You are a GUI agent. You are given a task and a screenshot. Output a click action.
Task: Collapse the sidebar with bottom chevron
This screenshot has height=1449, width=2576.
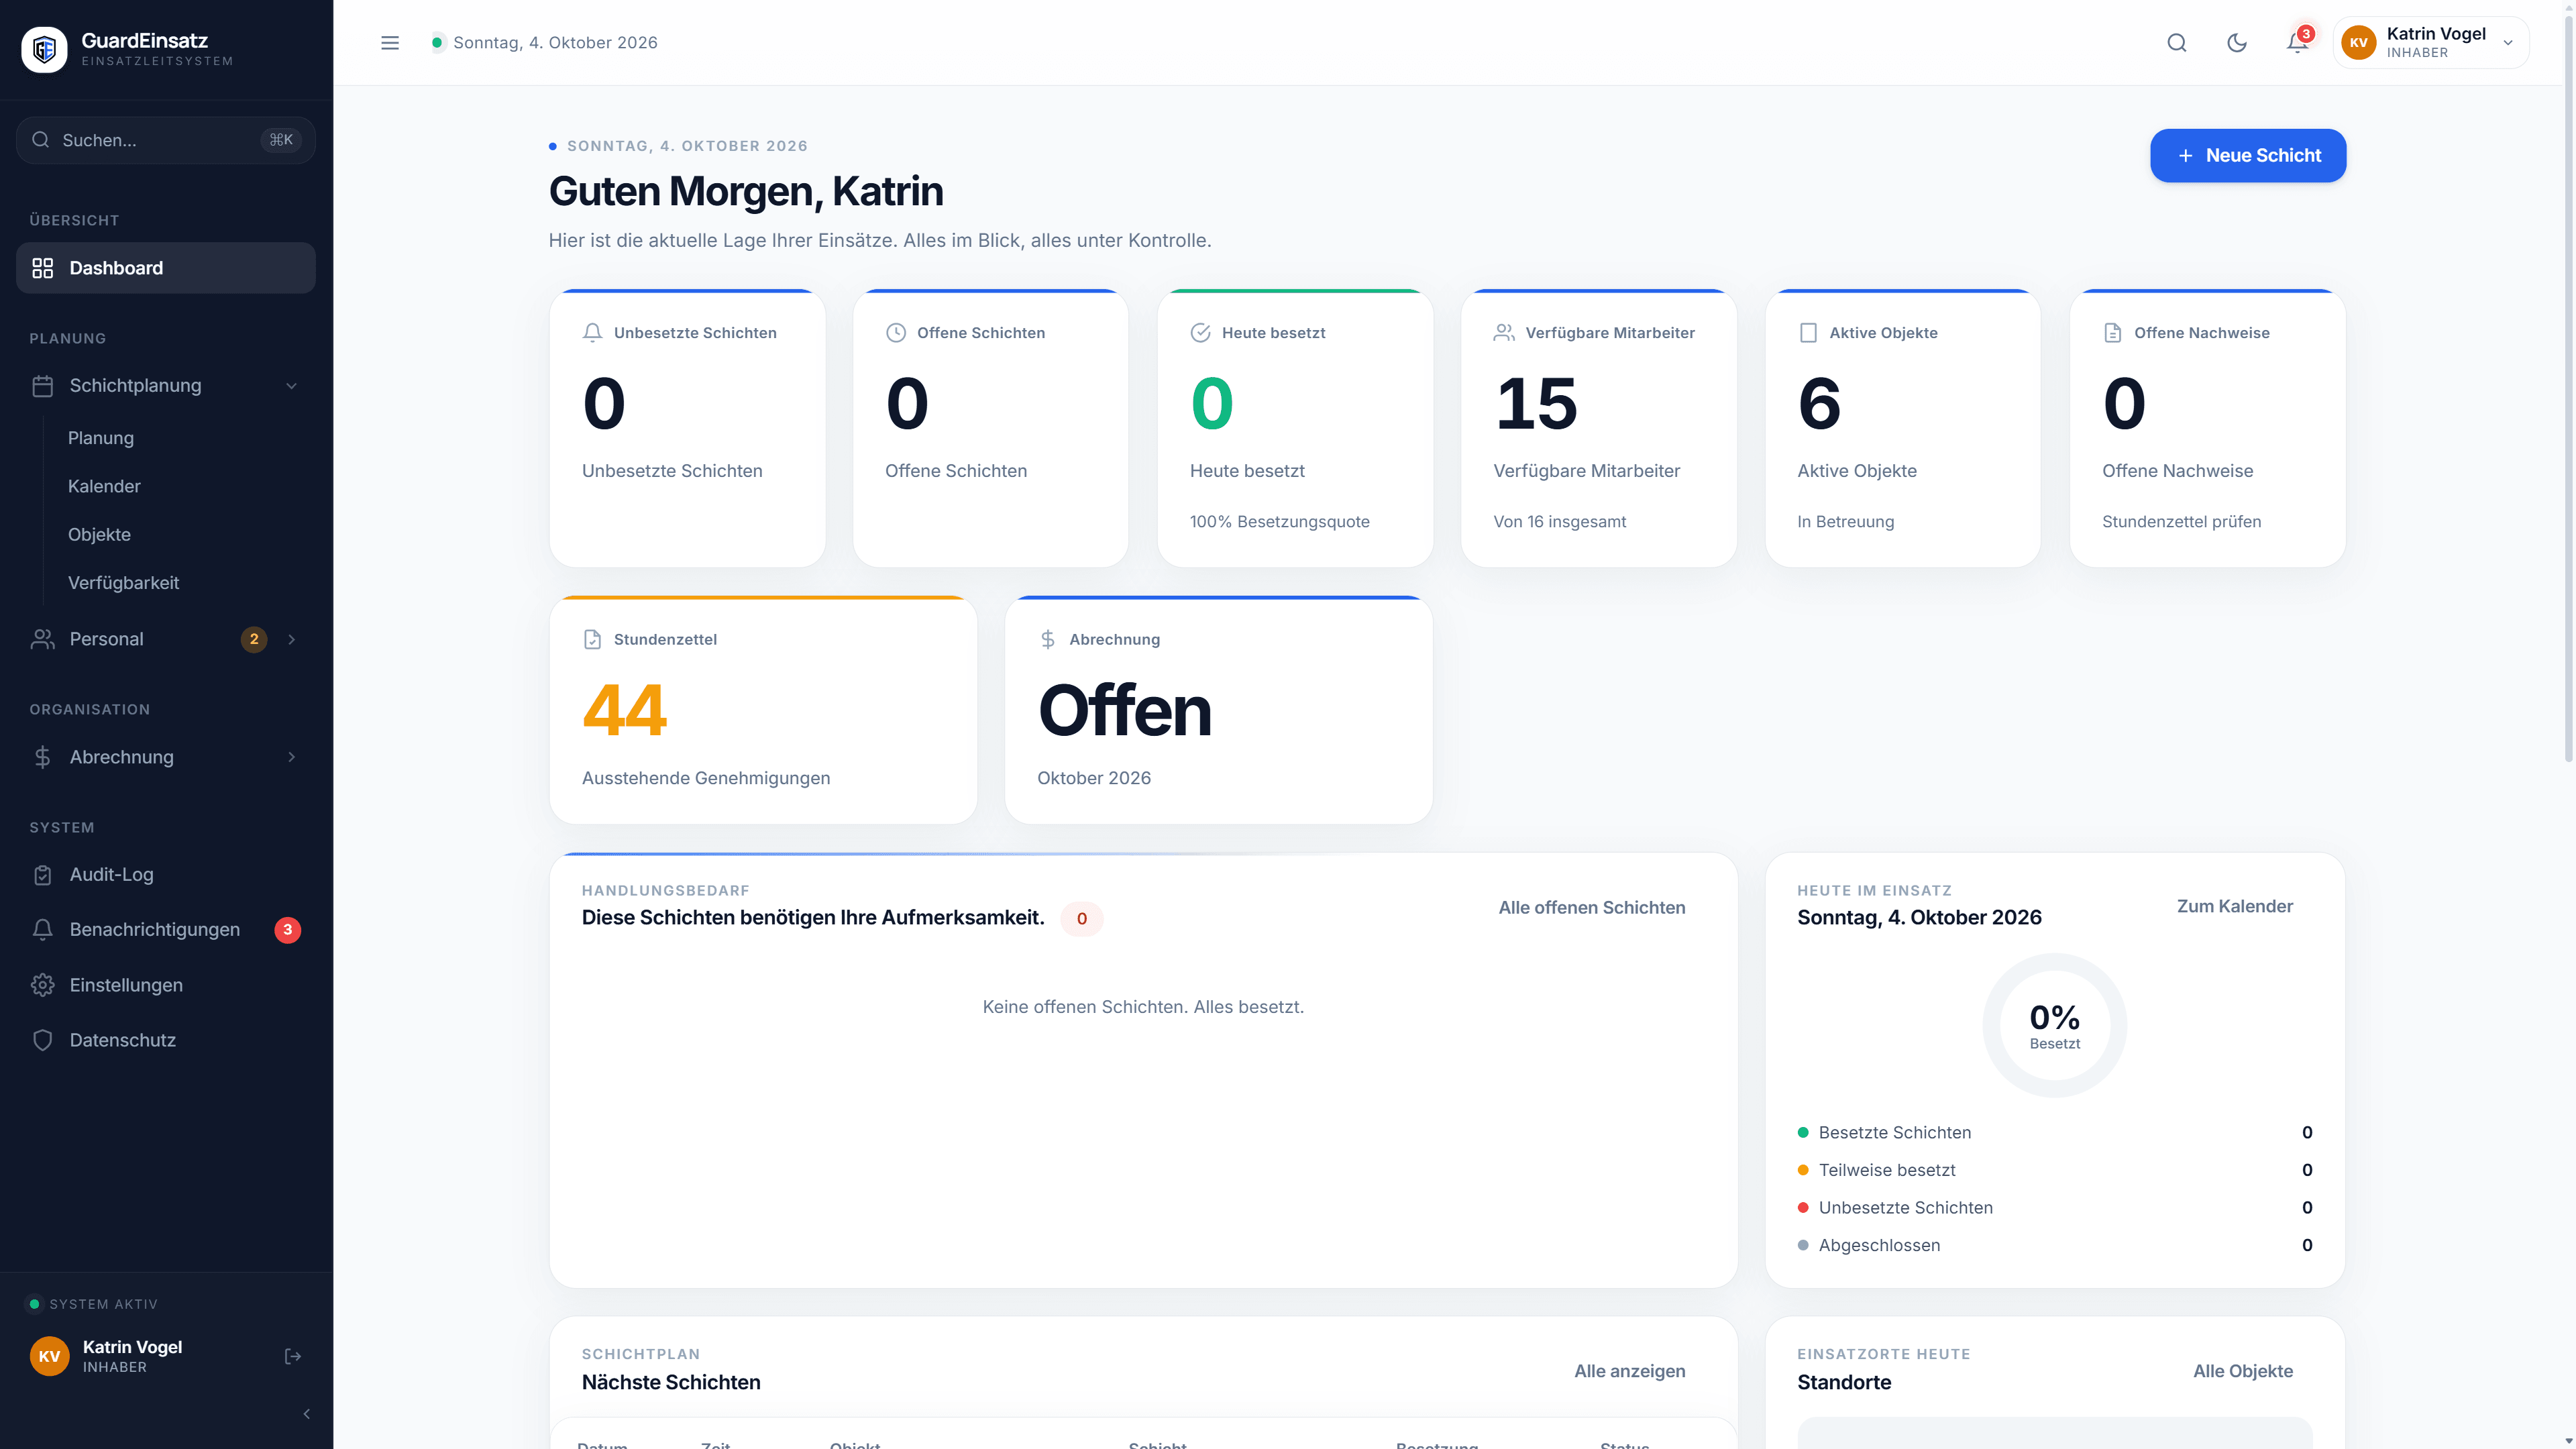point(306,1414)
